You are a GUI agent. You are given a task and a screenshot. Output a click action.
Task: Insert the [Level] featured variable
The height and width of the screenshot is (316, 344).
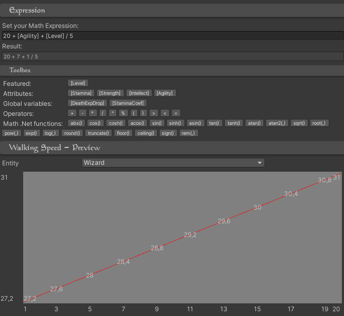pyautogui.click(x=78, y=83)
